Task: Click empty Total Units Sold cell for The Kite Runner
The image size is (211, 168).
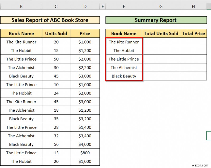Action: click(x=161, y=42)
